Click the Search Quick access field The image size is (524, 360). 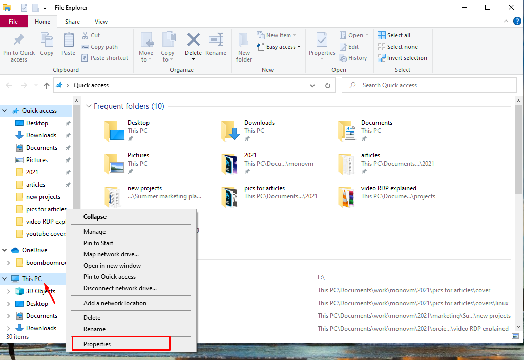click(430, 85)
